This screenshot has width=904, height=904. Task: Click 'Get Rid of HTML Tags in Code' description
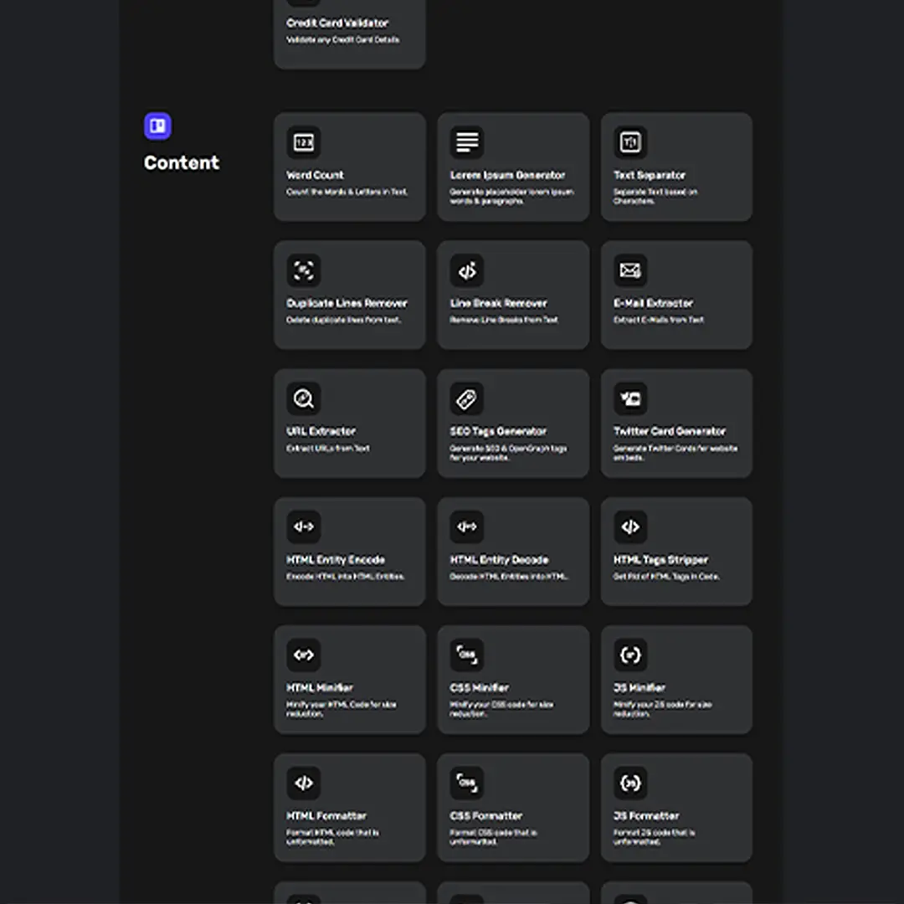(666, 576)
